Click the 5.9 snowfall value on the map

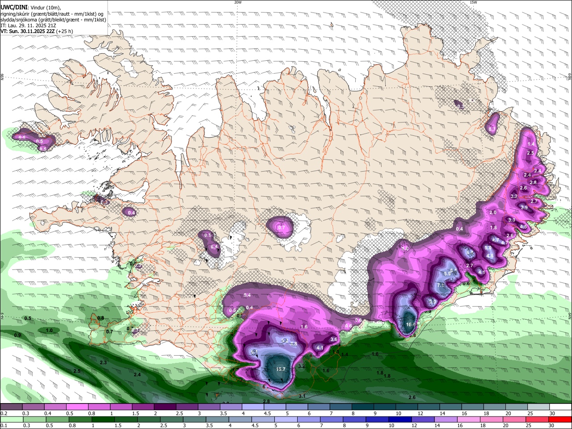(x=447, y=273)
